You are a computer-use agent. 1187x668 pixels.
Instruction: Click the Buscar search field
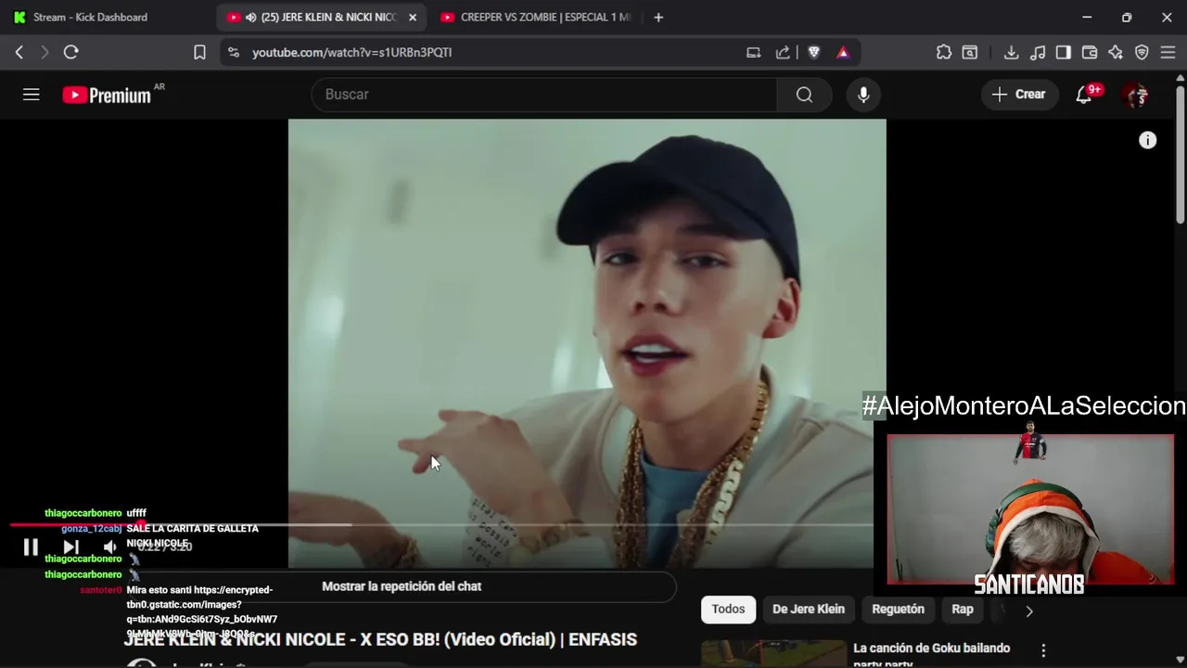[x=544, y=95]
